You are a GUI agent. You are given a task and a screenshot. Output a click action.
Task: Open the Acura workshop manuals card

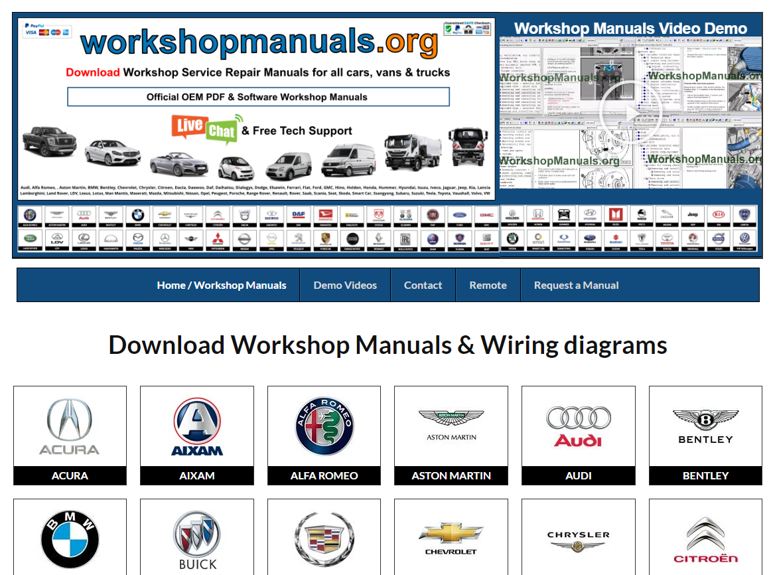tap(70, 436)
